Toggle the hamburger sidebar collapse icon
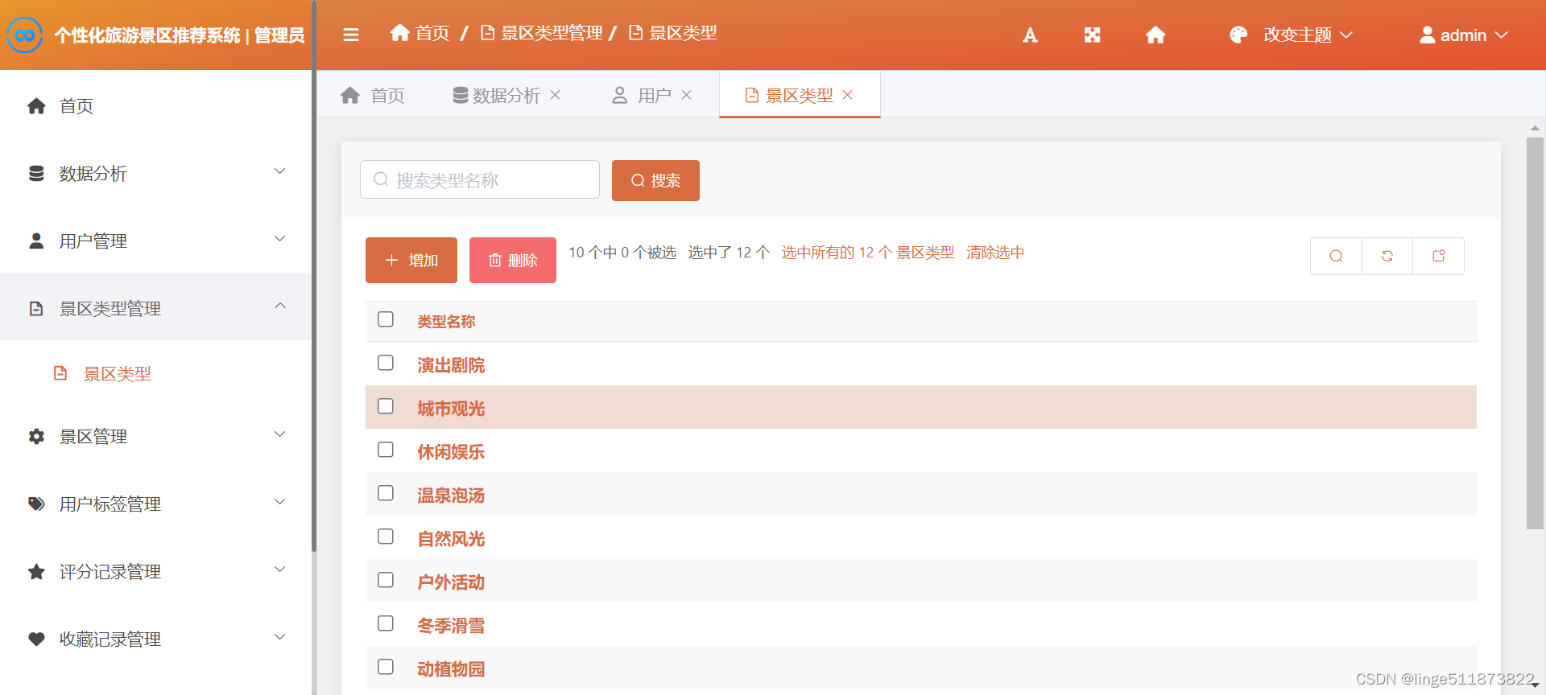 [x=351, y=35]
